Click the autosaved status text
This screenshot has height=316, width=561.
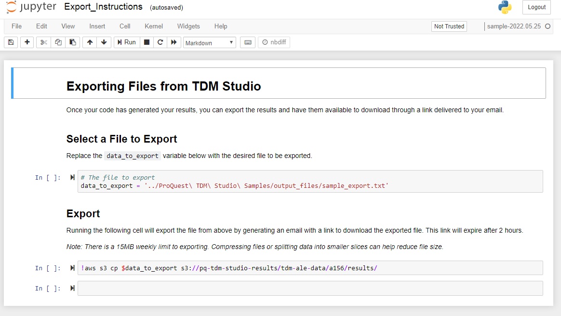pyautogui.click(x=166, y=8)
